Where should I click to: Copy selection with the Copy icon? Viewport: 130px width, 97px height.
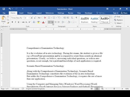[8, 20]
